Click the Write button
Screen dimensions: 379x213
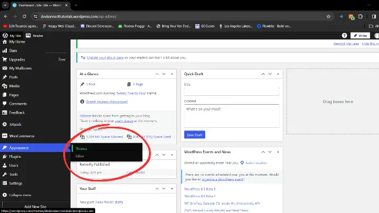(360, 36)
